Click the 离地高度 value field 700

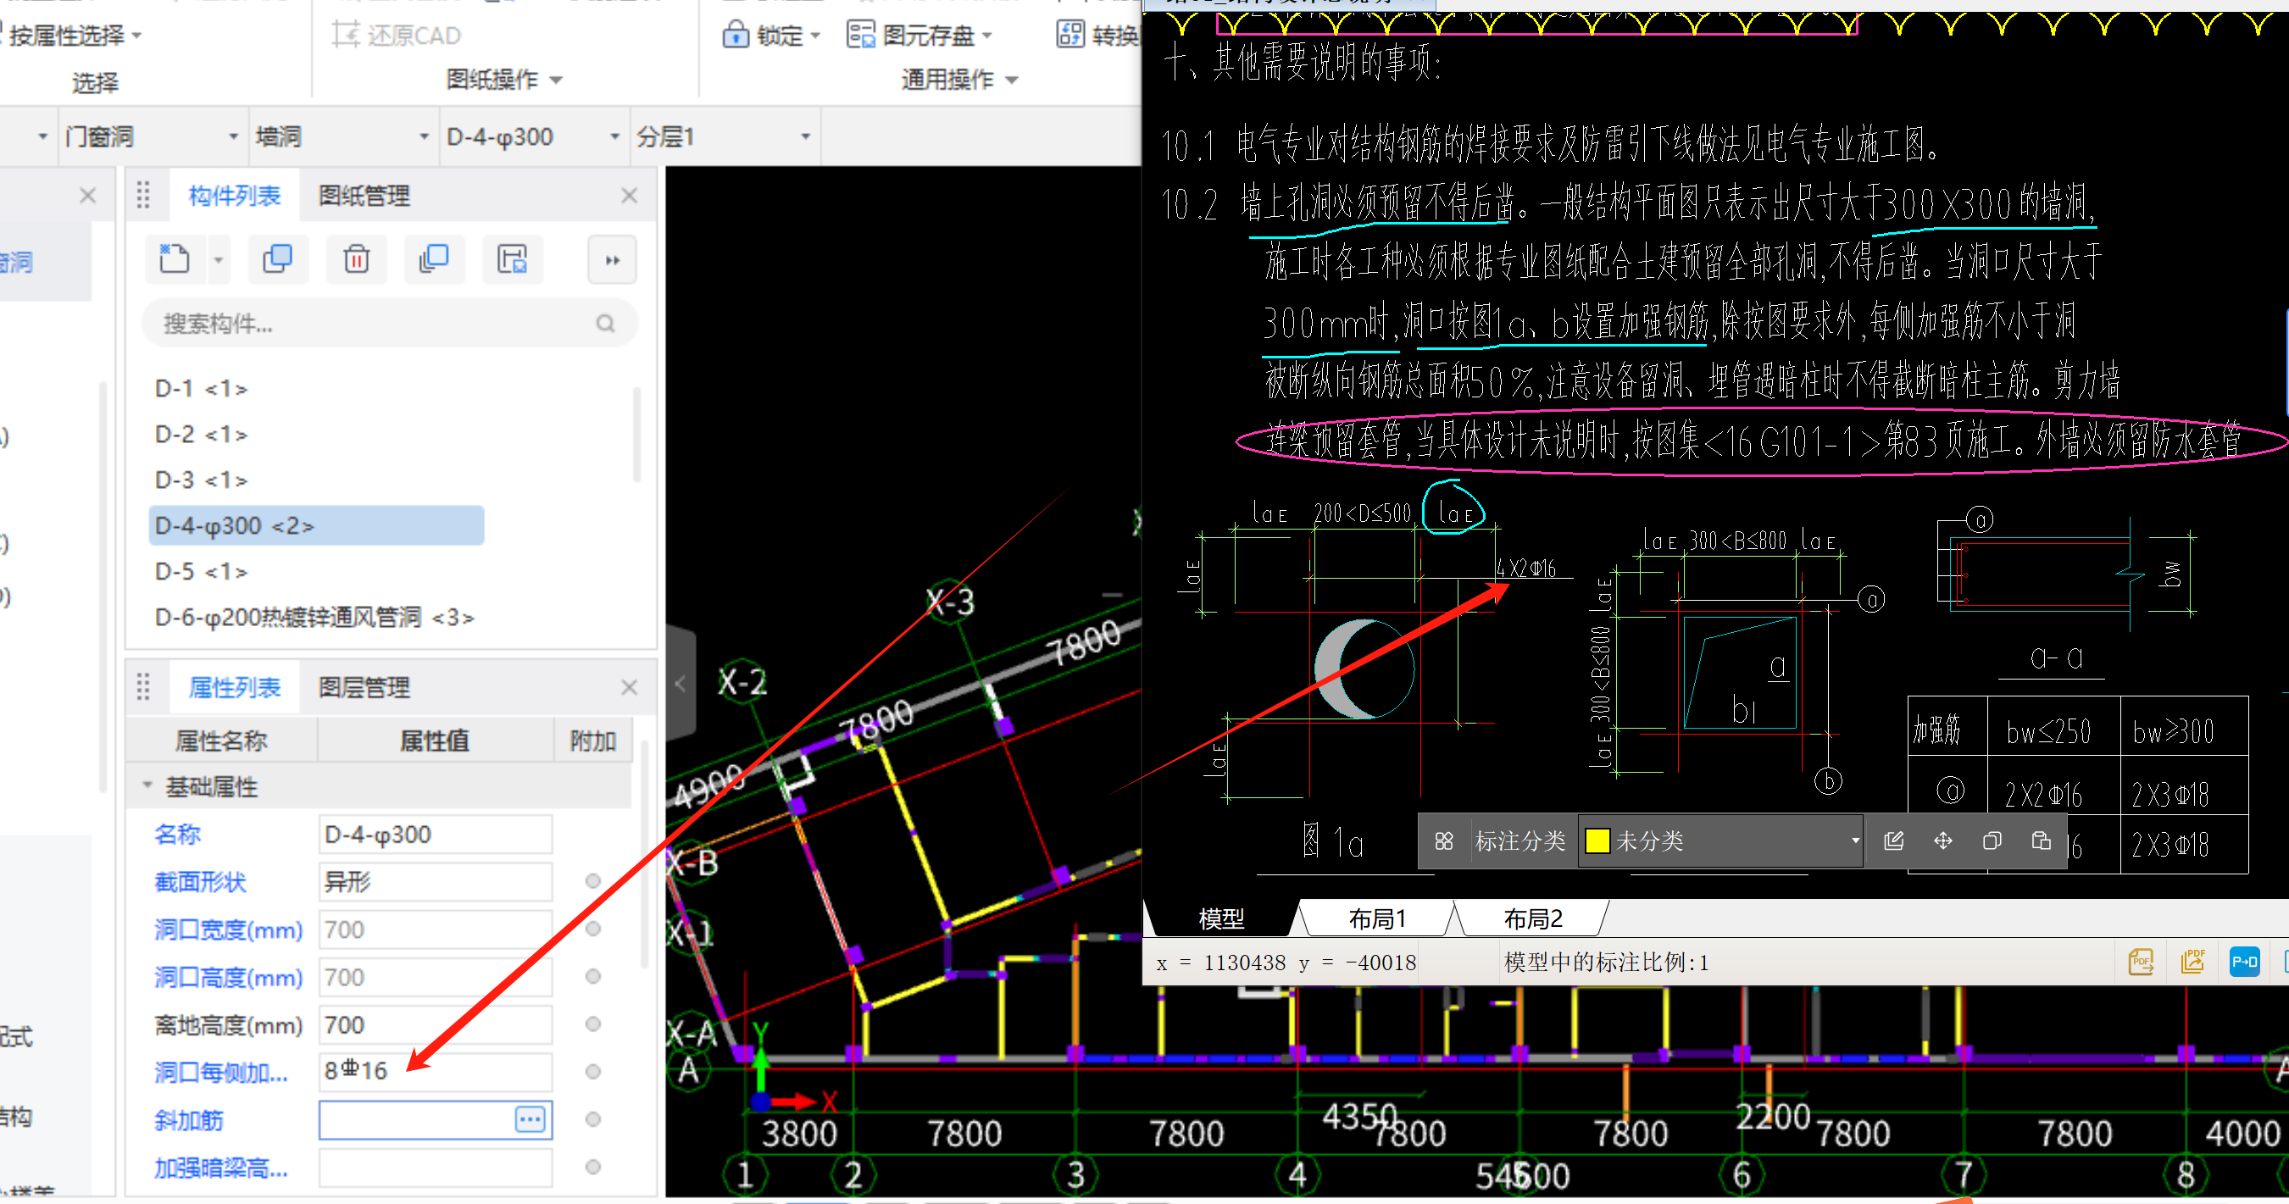436,1024
